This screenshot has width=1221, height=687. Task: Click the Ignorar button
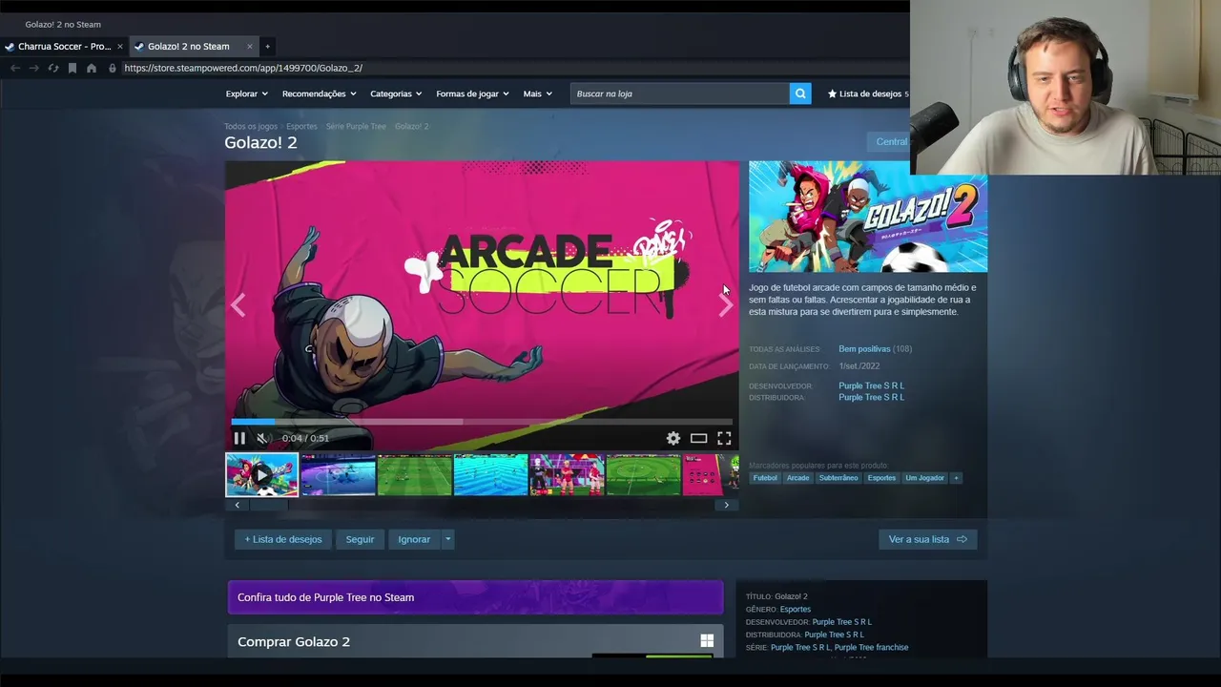click(x=414, y=539)
